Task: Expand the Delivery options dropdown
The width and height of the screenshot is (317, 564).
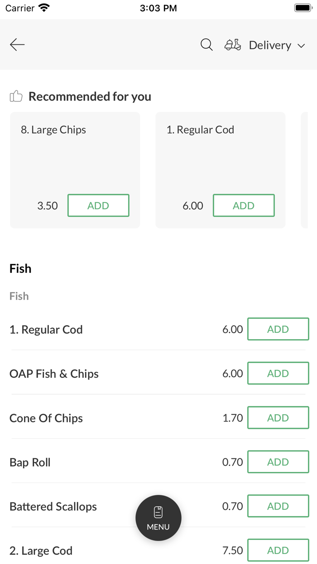Action: tap(277, 45)
